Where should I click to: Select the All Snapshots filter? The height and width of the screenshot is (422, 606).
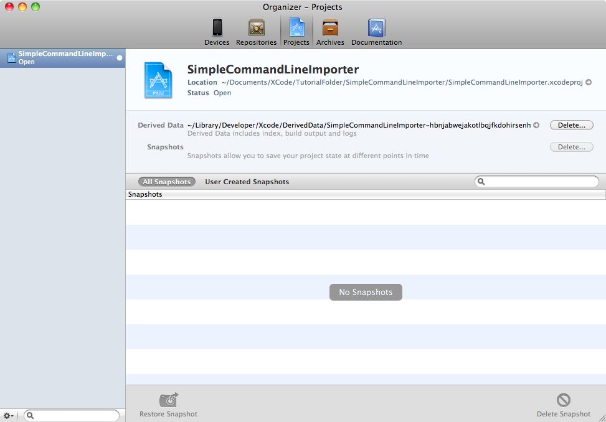(x=166, y=182)
